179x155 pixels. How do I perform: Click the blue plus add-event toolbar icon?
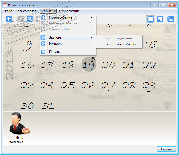(x=9, y=19)
